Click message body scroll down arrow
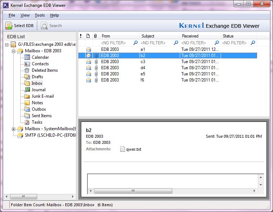Screen dimensions: 273x212 tap(261, 185)
